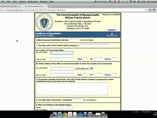This screenshot has width=157, height=118.
Task: Click first No. and Street field in 2b
Action: [62, 69]
